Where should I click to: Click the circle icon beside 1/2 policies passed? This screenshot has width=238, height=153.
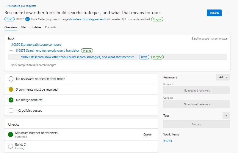click(11, 111)
